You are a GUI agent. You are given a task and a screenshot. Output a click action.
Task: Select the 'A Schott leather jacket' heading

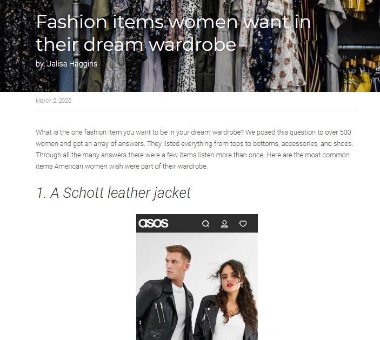(x=114, y=193)
